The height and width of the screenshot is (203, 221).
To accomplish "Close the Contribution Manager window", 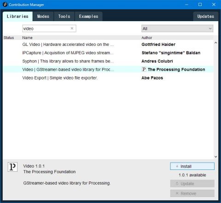I will point(214,5).
